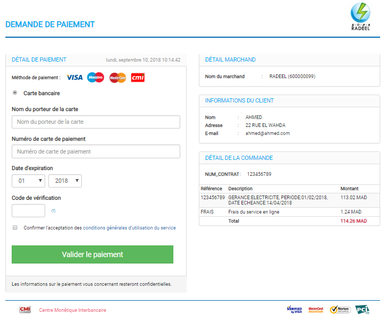Click the PCI compliance badge

(x=363, y=309)
